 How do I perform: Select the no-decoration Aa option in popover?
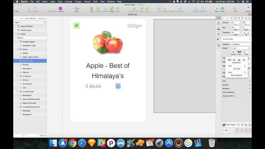(229, 60)
